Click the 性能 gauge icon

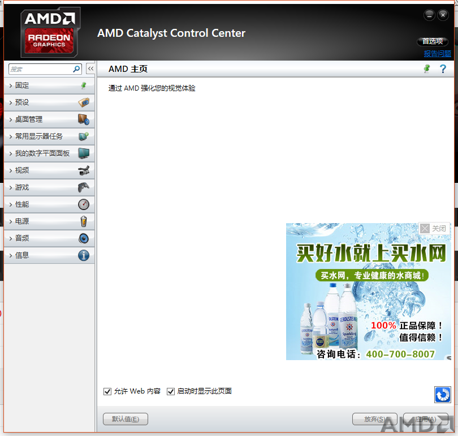84,204
